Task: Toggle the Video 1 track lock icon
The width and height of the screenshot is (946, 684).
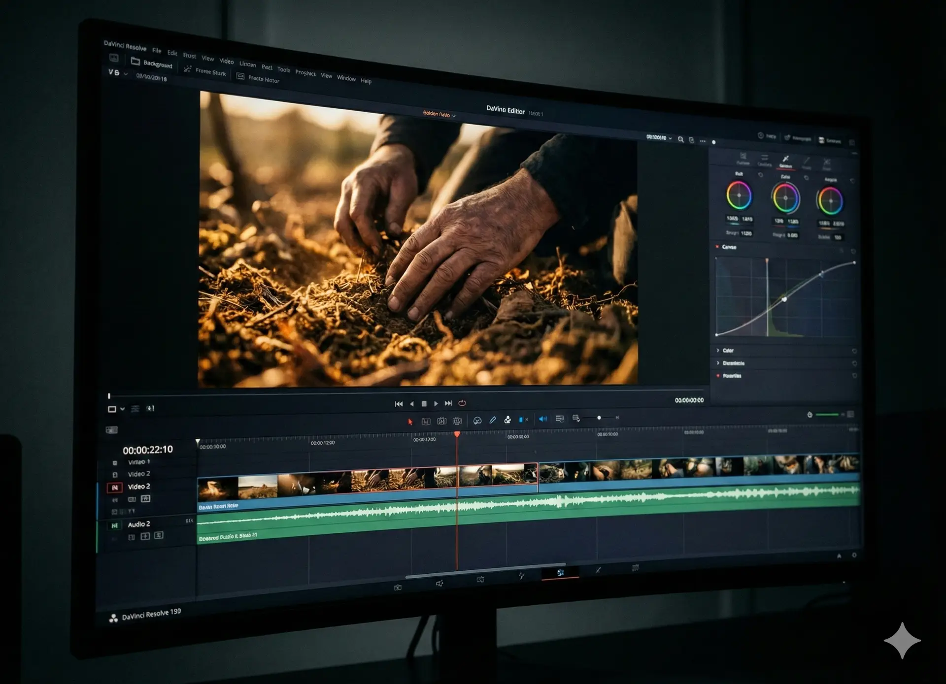Action: (115, 463)
